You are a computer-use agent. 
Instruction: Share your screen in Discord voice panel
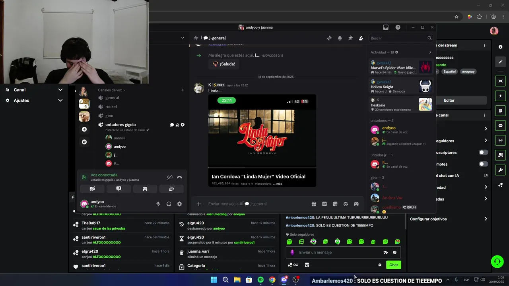click(119, 189)
